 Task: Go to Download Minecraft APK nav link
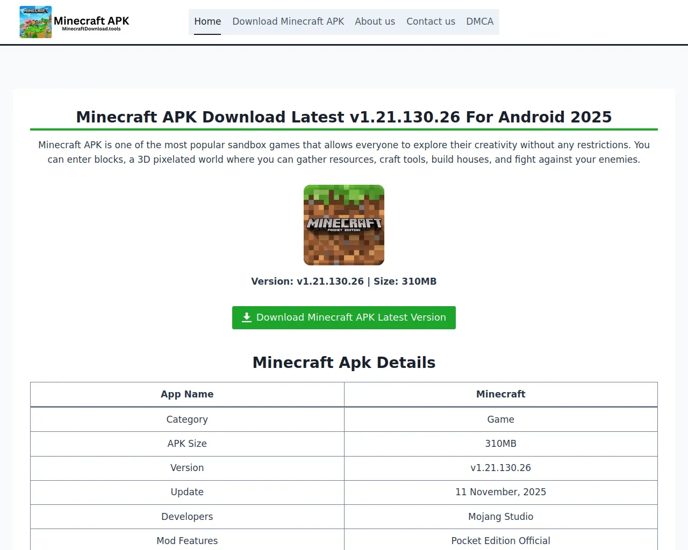288,21
